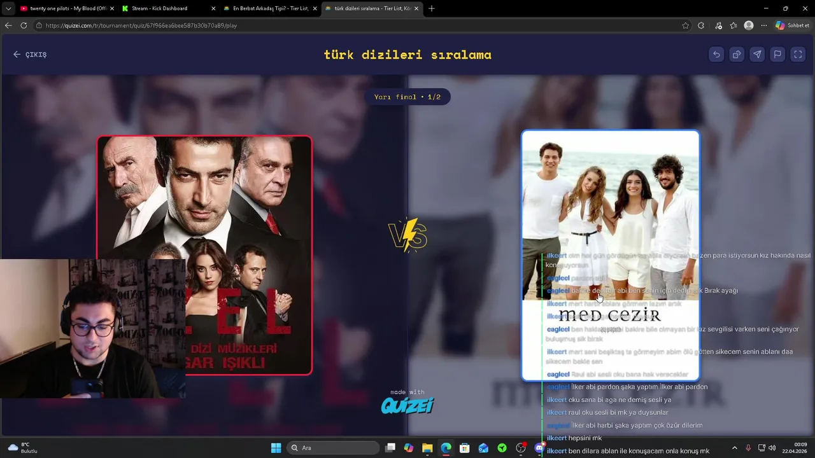Open browser extensions puzzle icon

(701, 25)
